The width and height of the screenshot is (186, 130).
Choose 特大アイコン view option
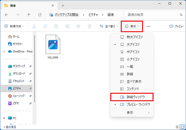[x=132, y=37]
